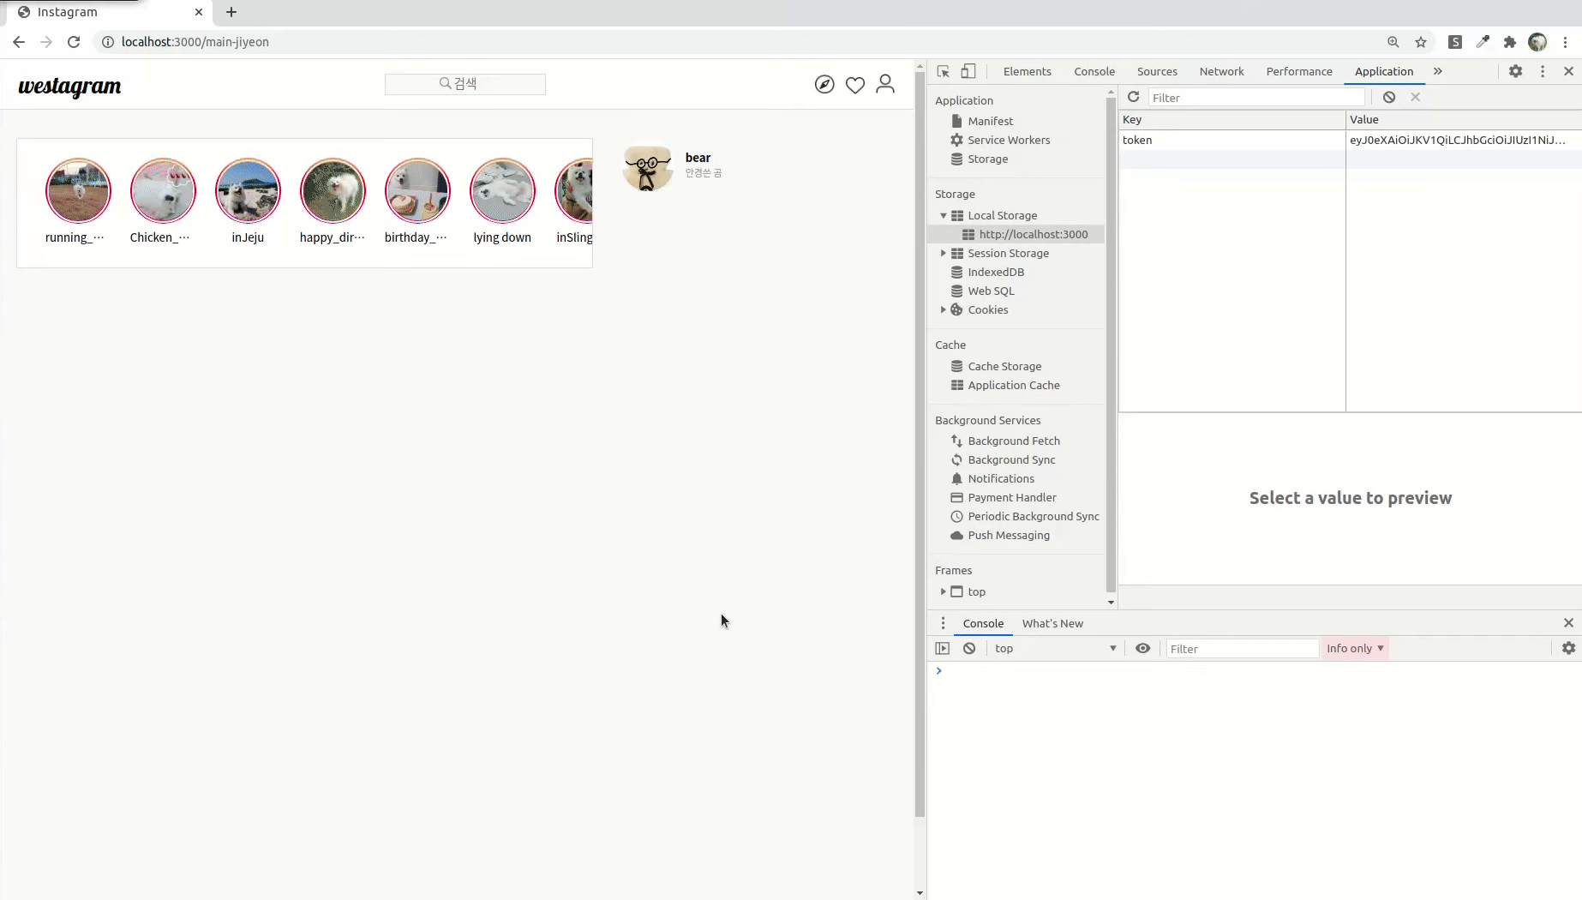Bookmark this page with the star icon

point(1421,42)
